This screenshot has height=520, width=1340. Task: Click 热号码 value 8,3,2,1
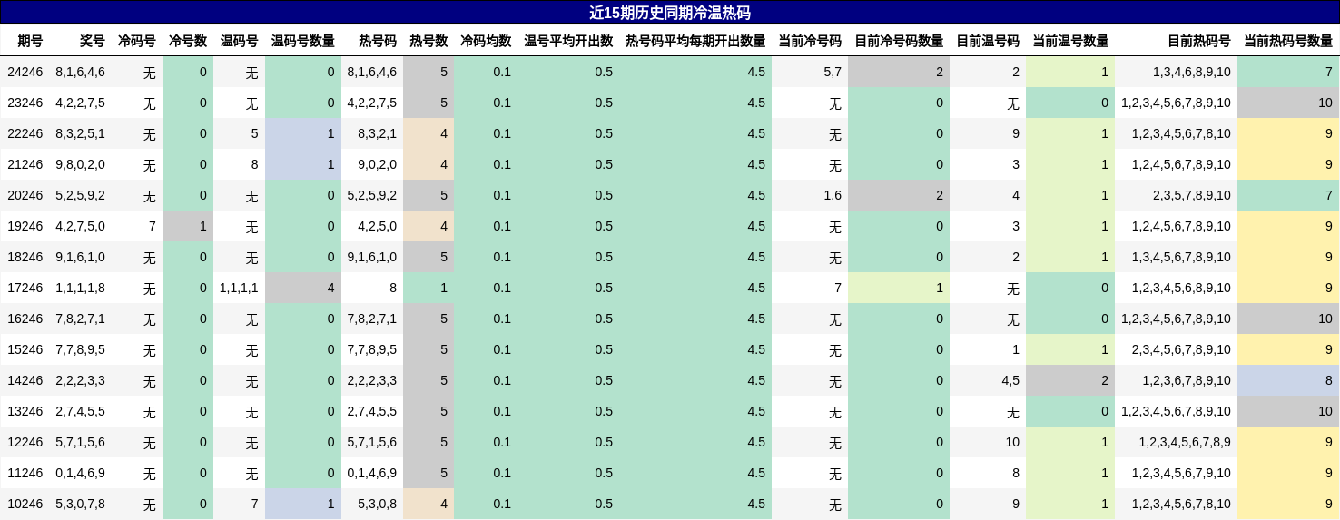pos(377,133)
